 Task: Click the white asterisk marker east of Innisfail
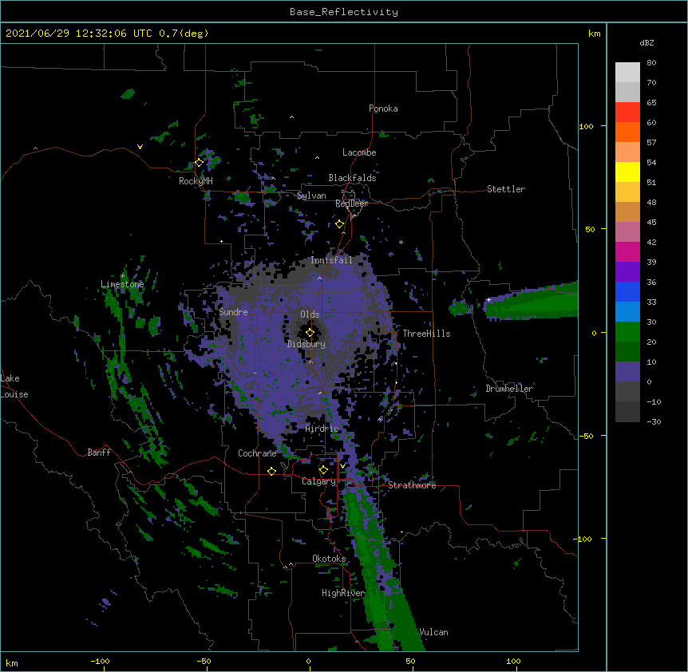tap(401, 242)
